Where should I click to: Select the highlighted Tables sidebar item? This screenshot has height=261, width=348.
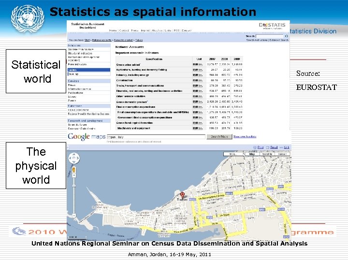[89, 70]
